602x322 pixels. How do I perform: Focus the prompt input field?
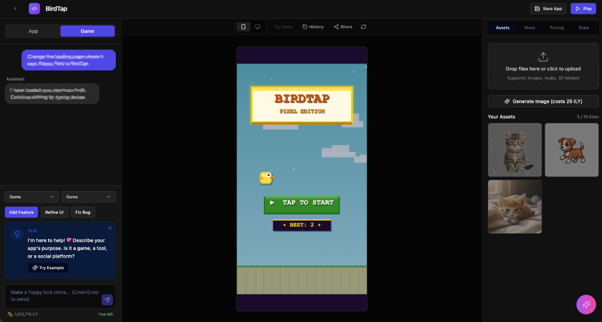55,296
